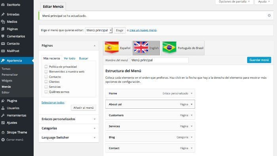Switch to the English language tab
Screen dimensions: 277x156
[146, 48]
